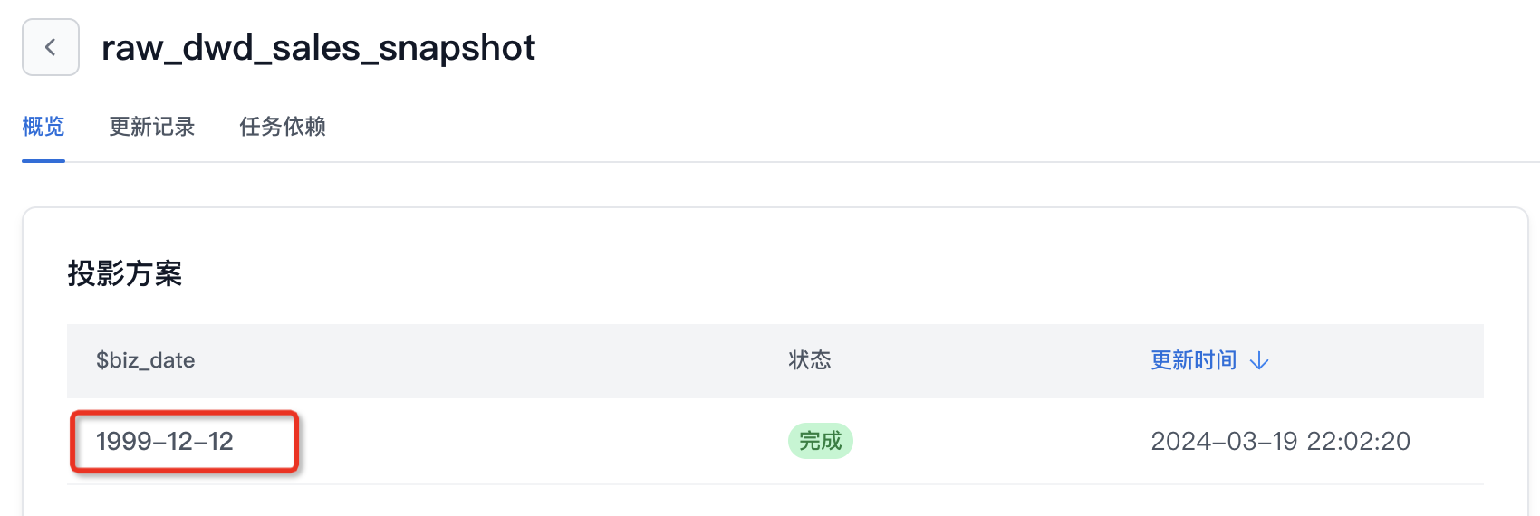Sort by the 更新时间 column header
The height and width of the screenshot is (516, 1540).
(1193, 360)
